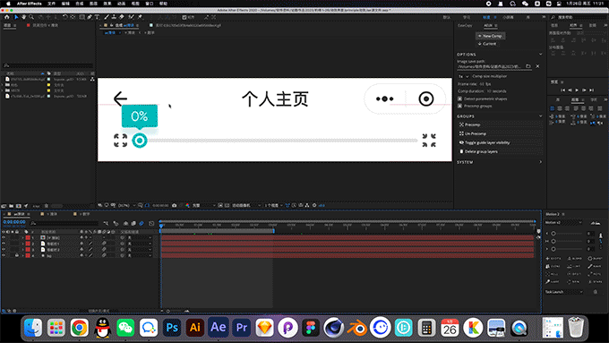Open the 编辑 menu in the menu bar
Image resolution: width=609 pixels, height=343 pixels.
tap(65, 4)
